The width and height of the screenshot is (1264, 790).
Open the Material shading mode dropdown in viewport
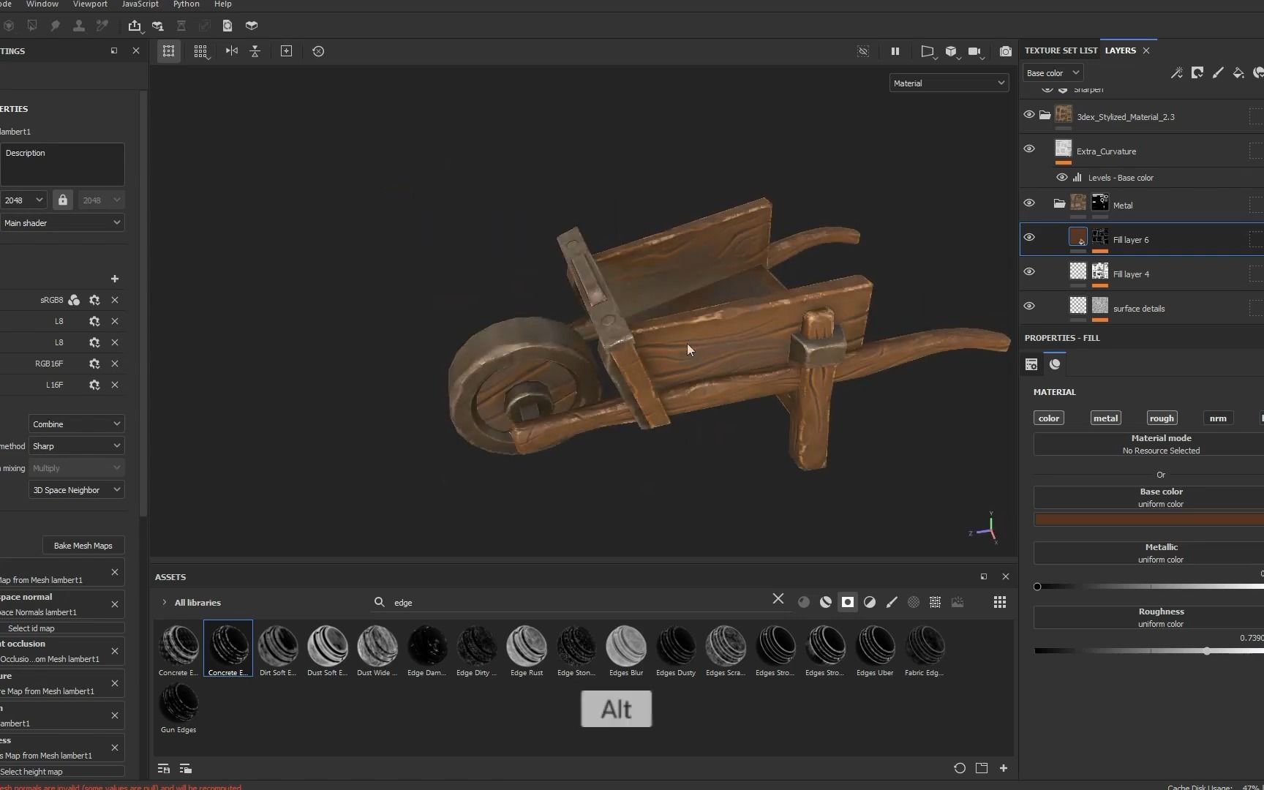948,83
